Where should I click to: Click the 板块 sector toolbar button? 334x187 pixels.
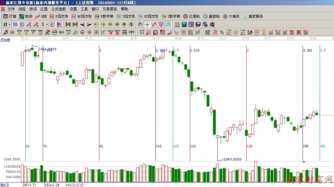coord(26,16)
